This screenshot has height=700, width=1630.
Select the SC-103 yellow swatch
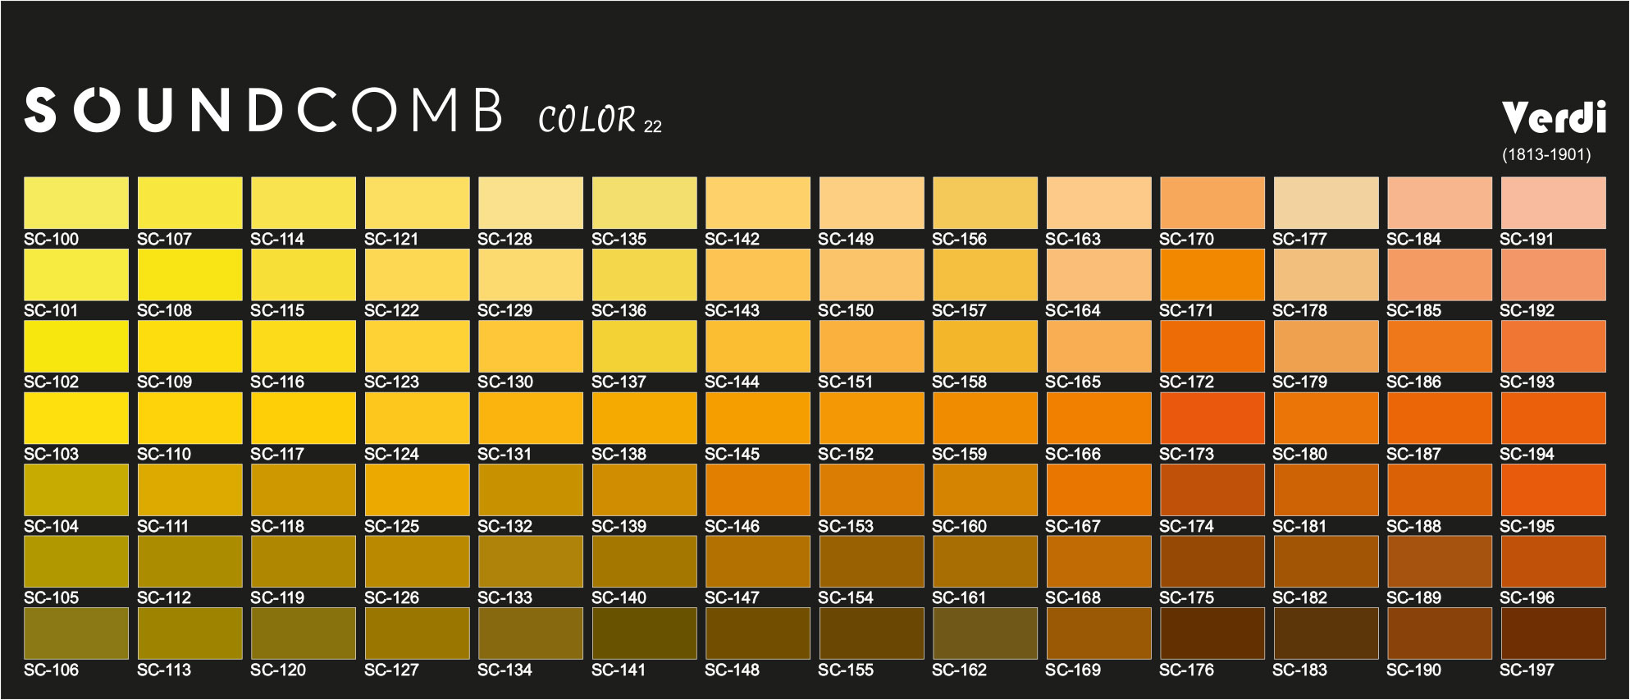pos(76,418)
